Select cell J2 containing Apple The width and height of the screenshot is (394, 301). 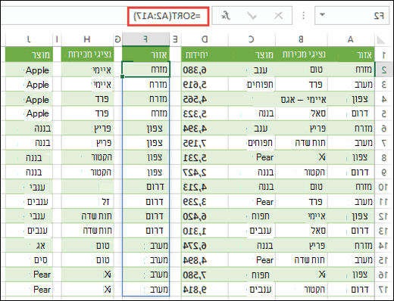coord(29,70)
